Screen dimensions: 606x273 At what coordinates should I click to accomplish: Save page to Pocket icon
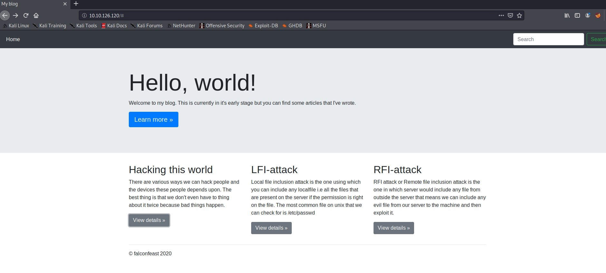tap(510, 15)
